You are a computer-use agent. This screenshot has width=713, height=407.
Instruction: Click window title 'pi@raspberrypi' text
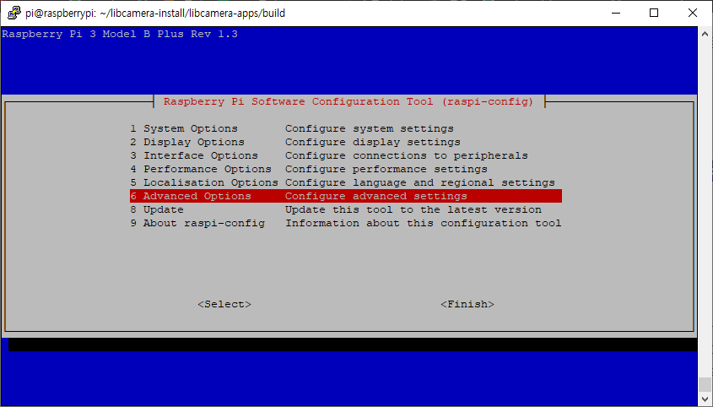[155, 13]
